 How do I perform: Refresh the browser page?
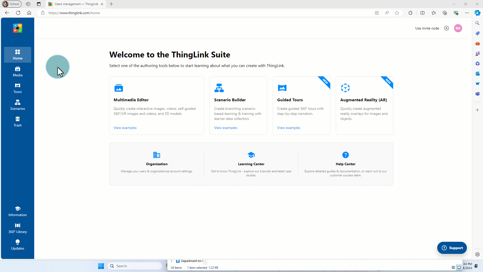[x=18, y=13]
